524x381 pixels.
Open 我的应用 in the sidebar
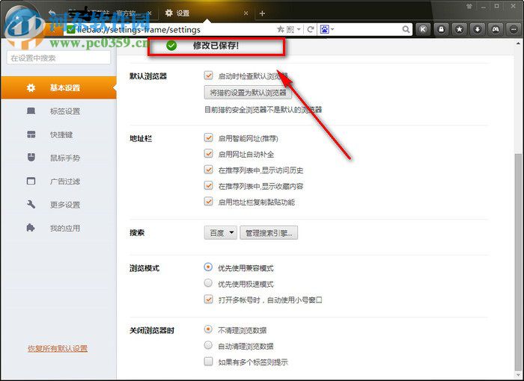click(58, 228)
